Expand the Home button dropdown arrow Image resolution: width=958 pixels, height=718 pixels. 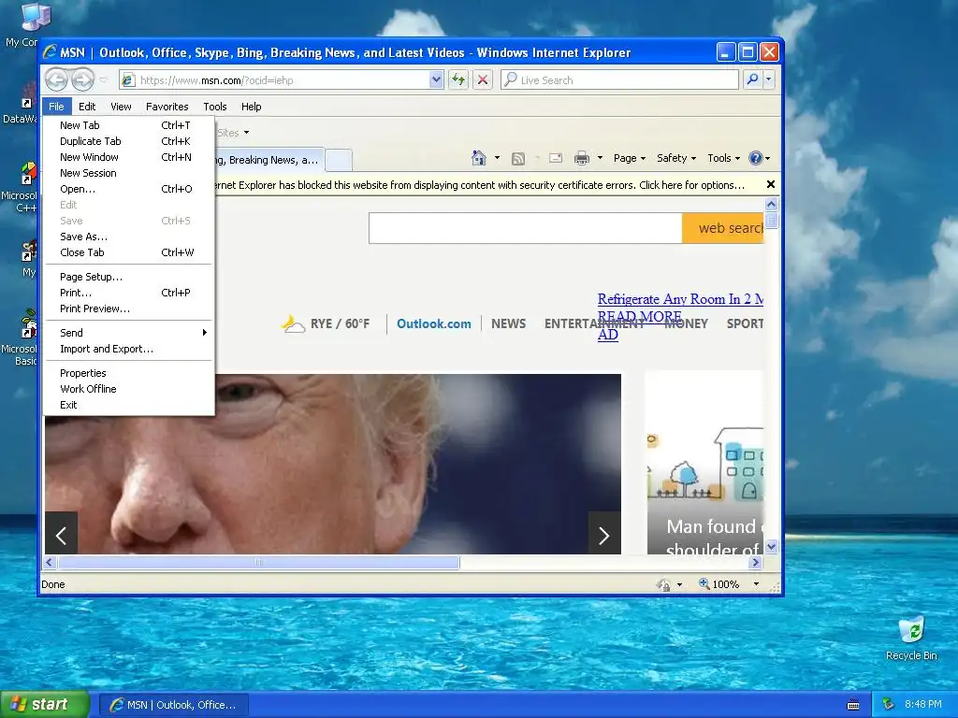click(497, 158)
